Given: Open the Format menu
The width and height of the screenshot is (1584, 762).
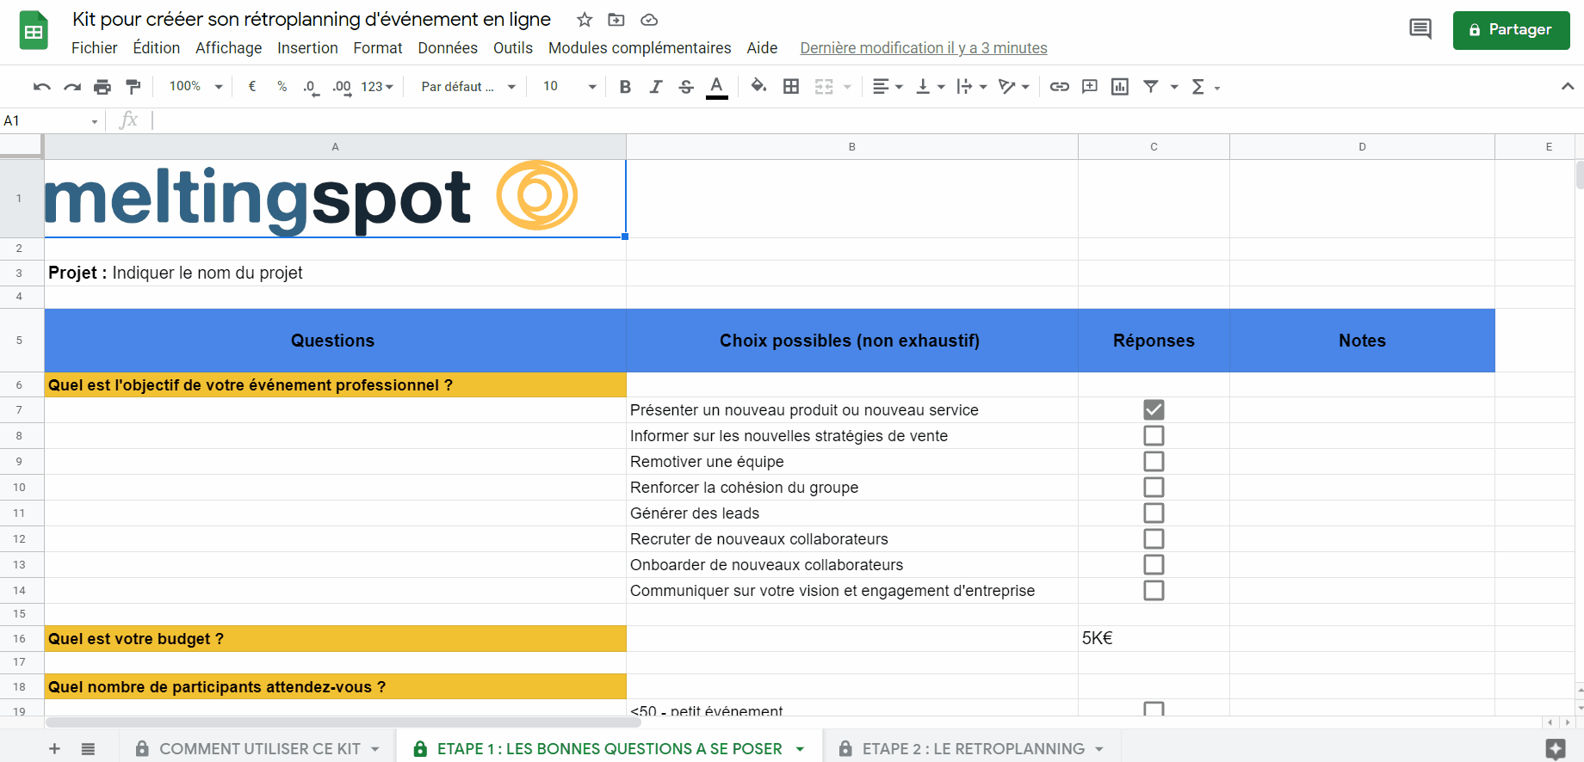Looking at the screenshot, I should pyautogui.click(x=378, y=48).
